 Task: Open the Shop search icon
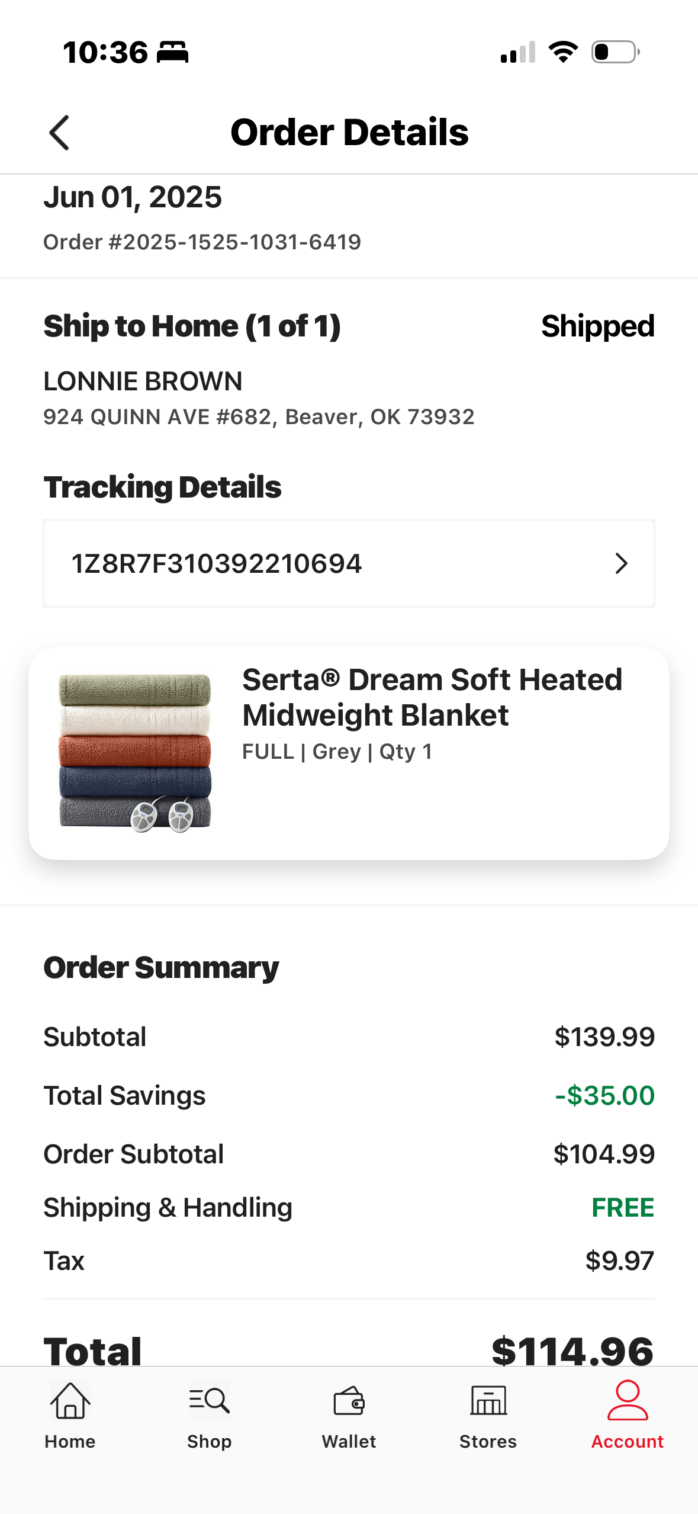coord(209,1400)
